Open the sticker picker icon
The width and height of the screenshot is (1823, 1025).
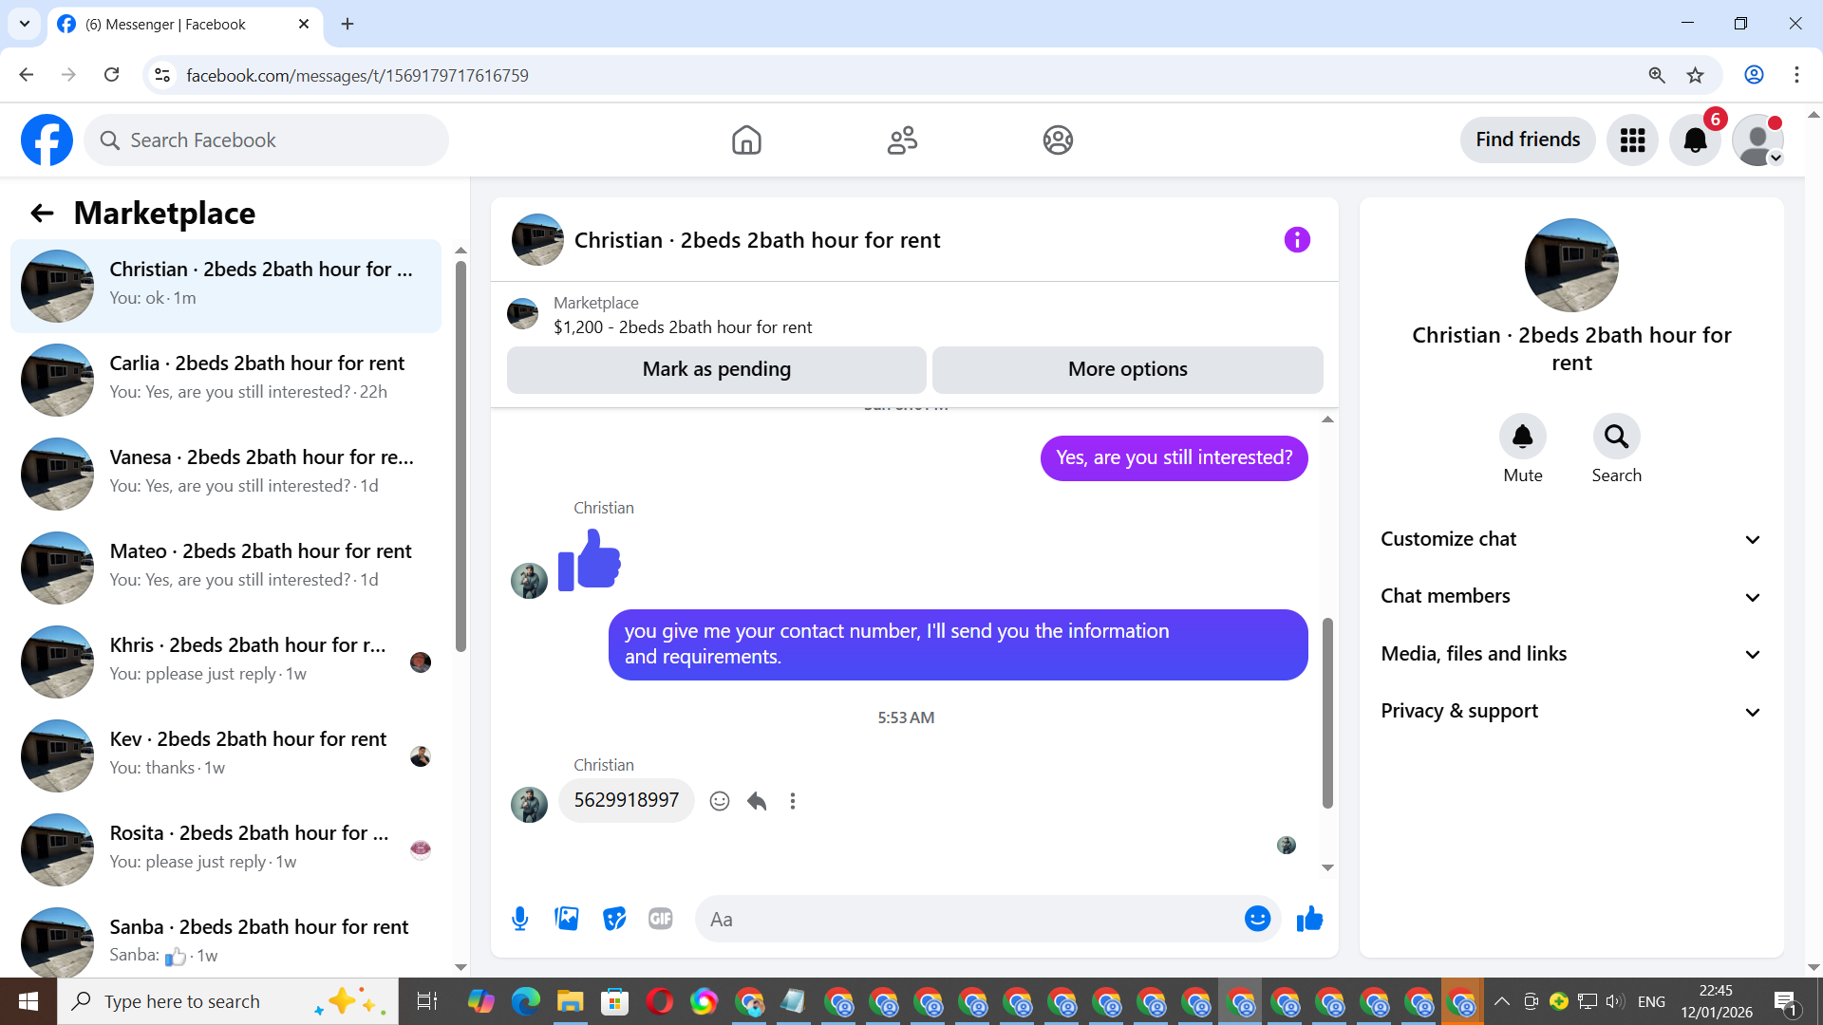(614, 919)
